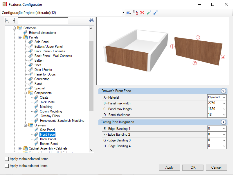Click the Cancel button
The width and height of the screenshot is (236, 175).
pos(216,167)
